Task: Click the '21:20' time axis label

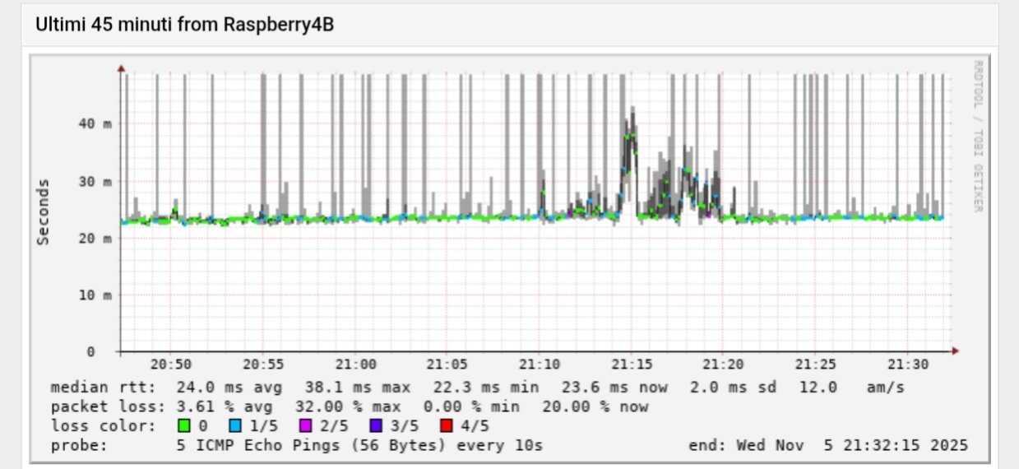Action: [x=724, y=364]
